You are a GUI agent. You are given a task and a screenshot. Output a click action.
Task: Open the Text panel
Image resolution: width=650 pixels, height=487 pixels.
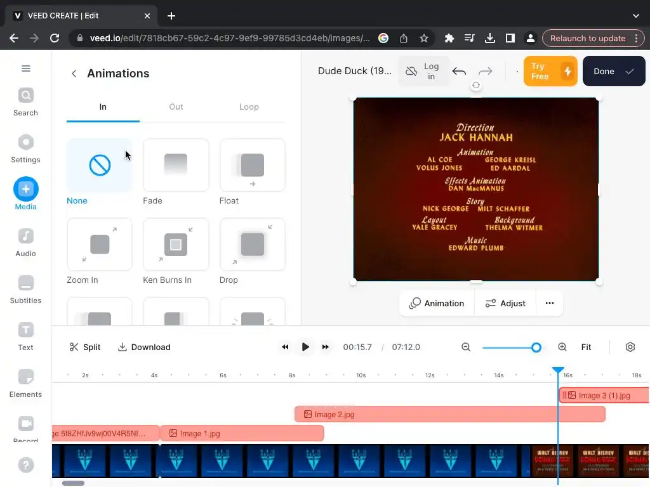(25, 337)
